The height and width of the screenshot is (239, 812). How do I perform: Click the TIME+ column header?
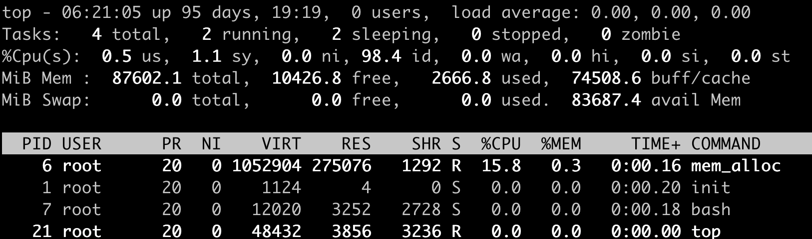[x=656, y=144]
